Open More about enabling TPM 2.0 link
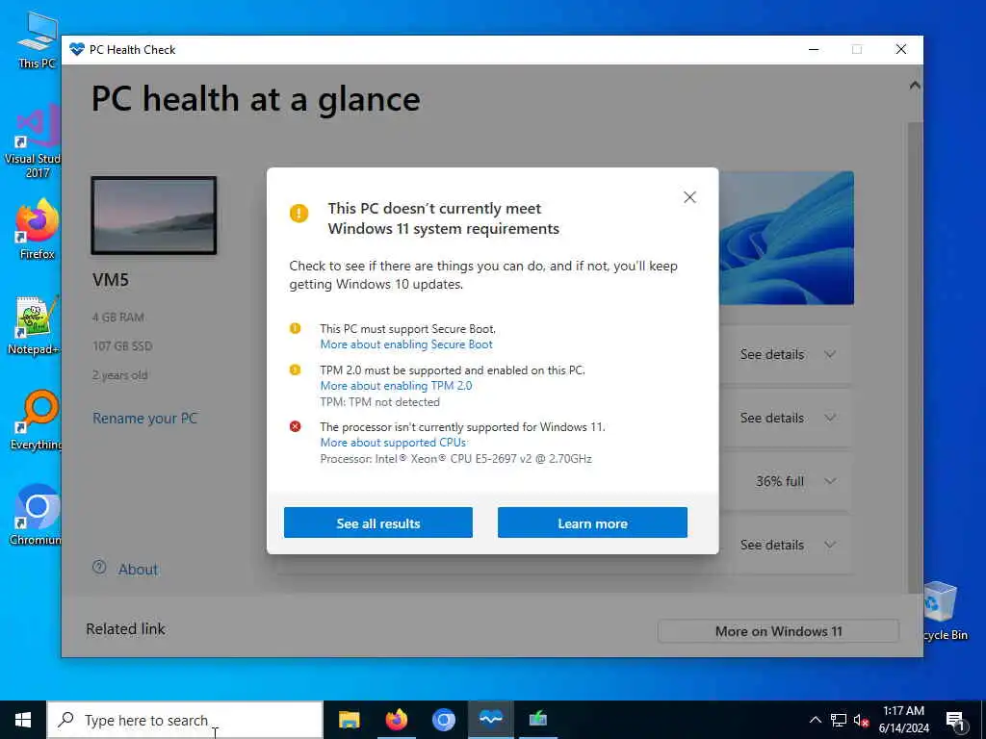This screenshot has width=986, height=739. (396, 386)
